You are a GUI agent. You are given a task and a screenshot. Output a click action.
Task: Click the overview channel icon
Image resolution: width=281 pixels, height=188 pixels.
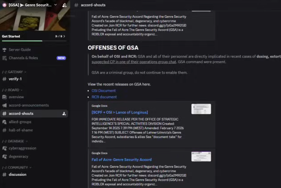pyautogui.click(x=4, y=97)
